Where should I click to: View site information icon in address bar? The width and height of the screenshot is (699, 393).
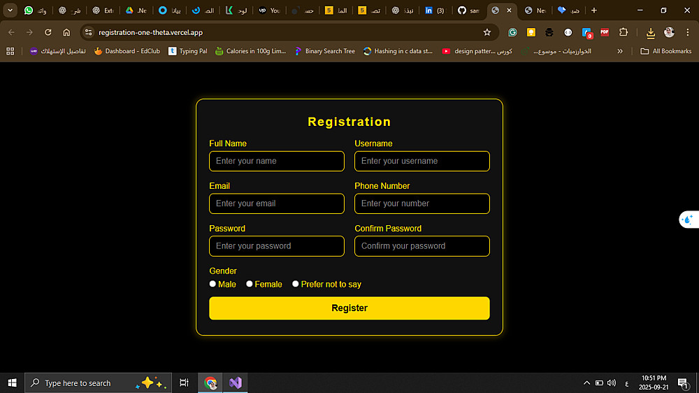[x=88, y=32]
